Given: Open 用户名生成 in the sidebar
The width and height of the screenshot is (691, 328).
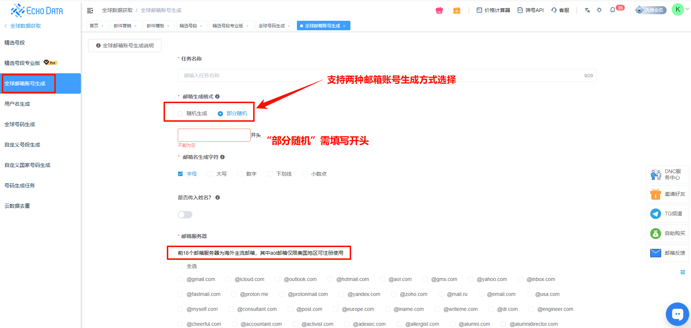Looking at the screenshot, I should [x=17, y=104].
